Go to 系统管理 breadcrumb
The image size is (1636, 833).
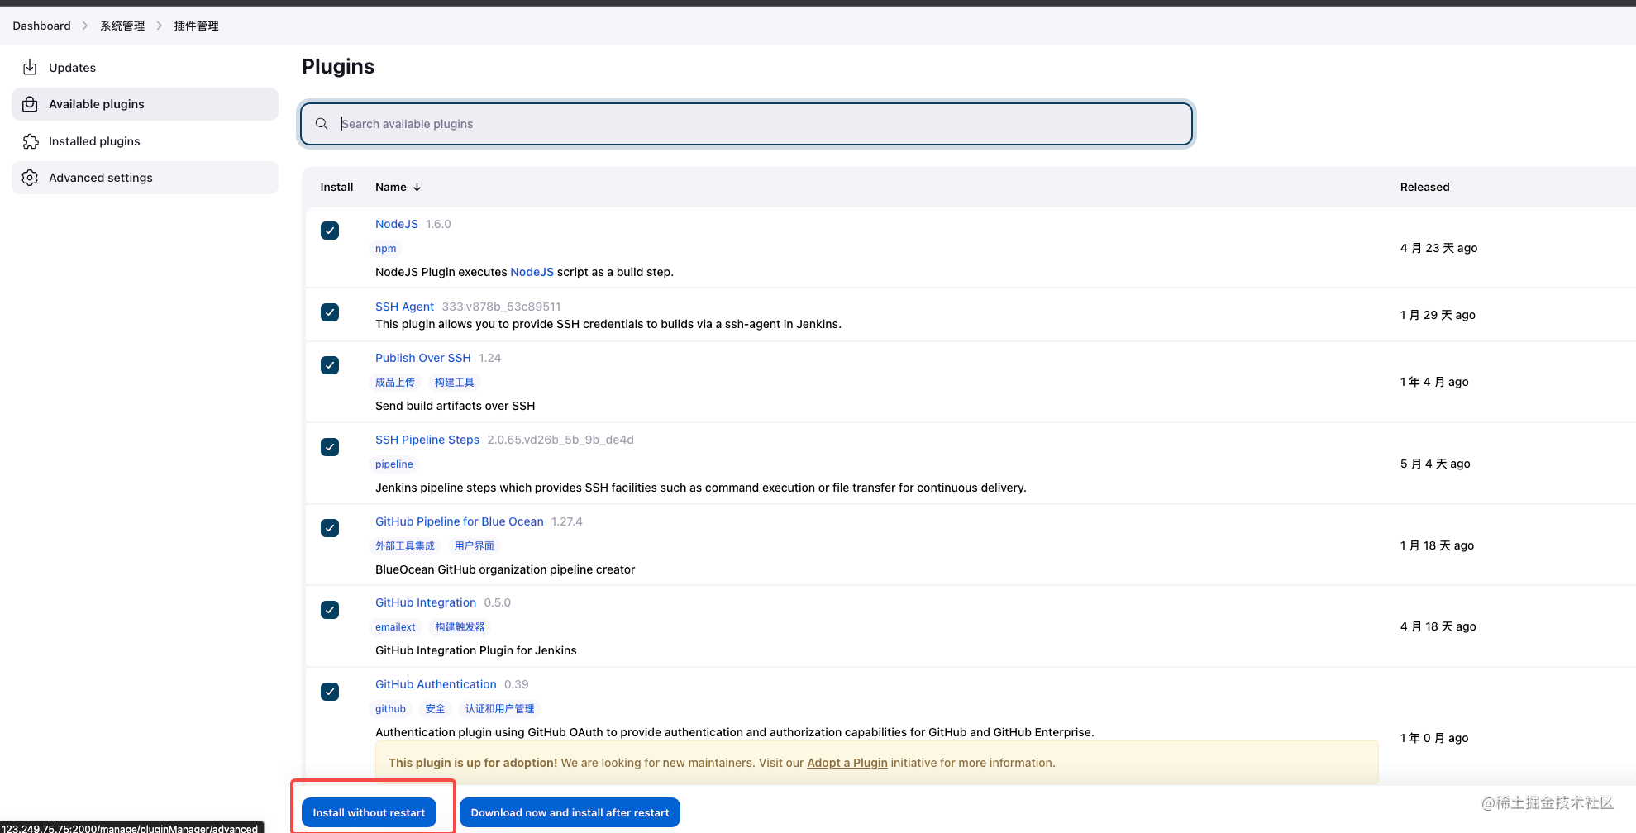coord(122,26)
